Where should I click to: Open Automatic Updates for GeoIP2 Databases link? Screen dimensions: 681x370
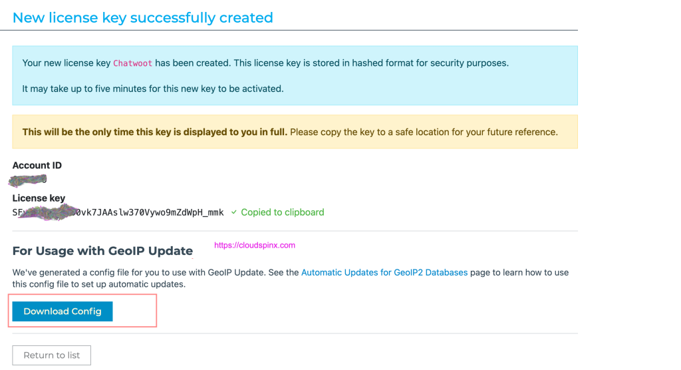pos(384,273)
